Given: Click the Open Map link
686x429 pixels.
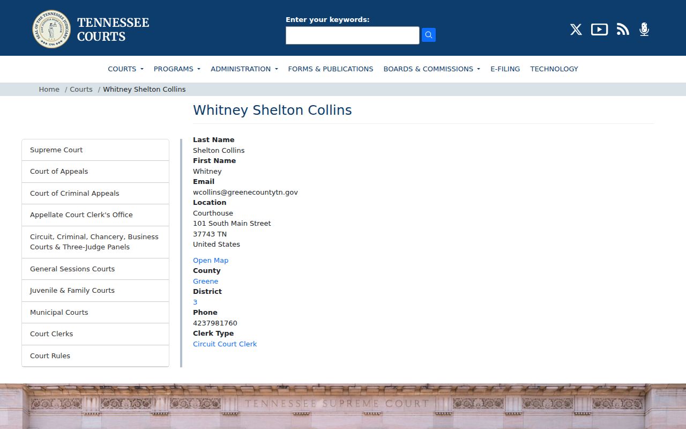Looking at the screenshot, I should click(211, 260).
